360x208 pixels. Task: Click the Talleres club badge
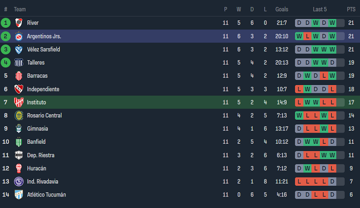click(x=19, y=62)
